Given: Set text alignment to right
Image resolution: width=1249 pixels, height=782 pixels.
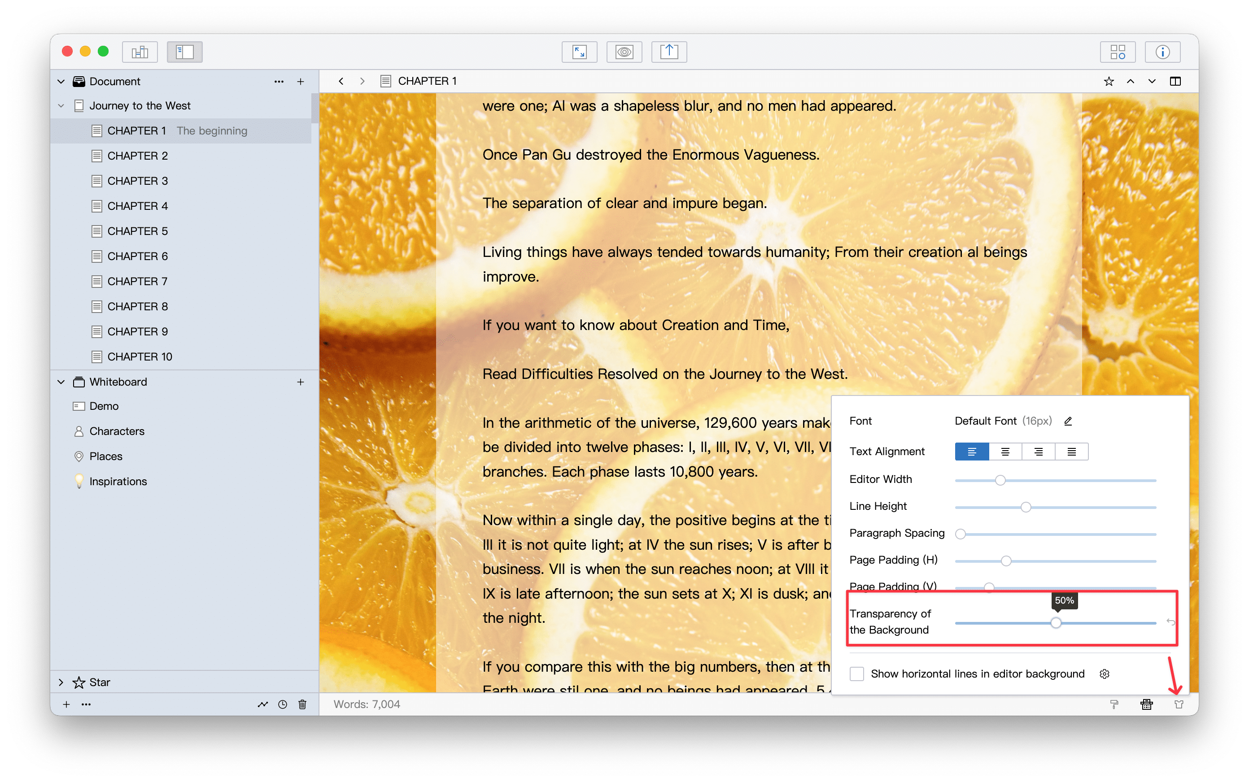Looking at the screenshot, I should pyautogui.click(x=1039, y=452).
